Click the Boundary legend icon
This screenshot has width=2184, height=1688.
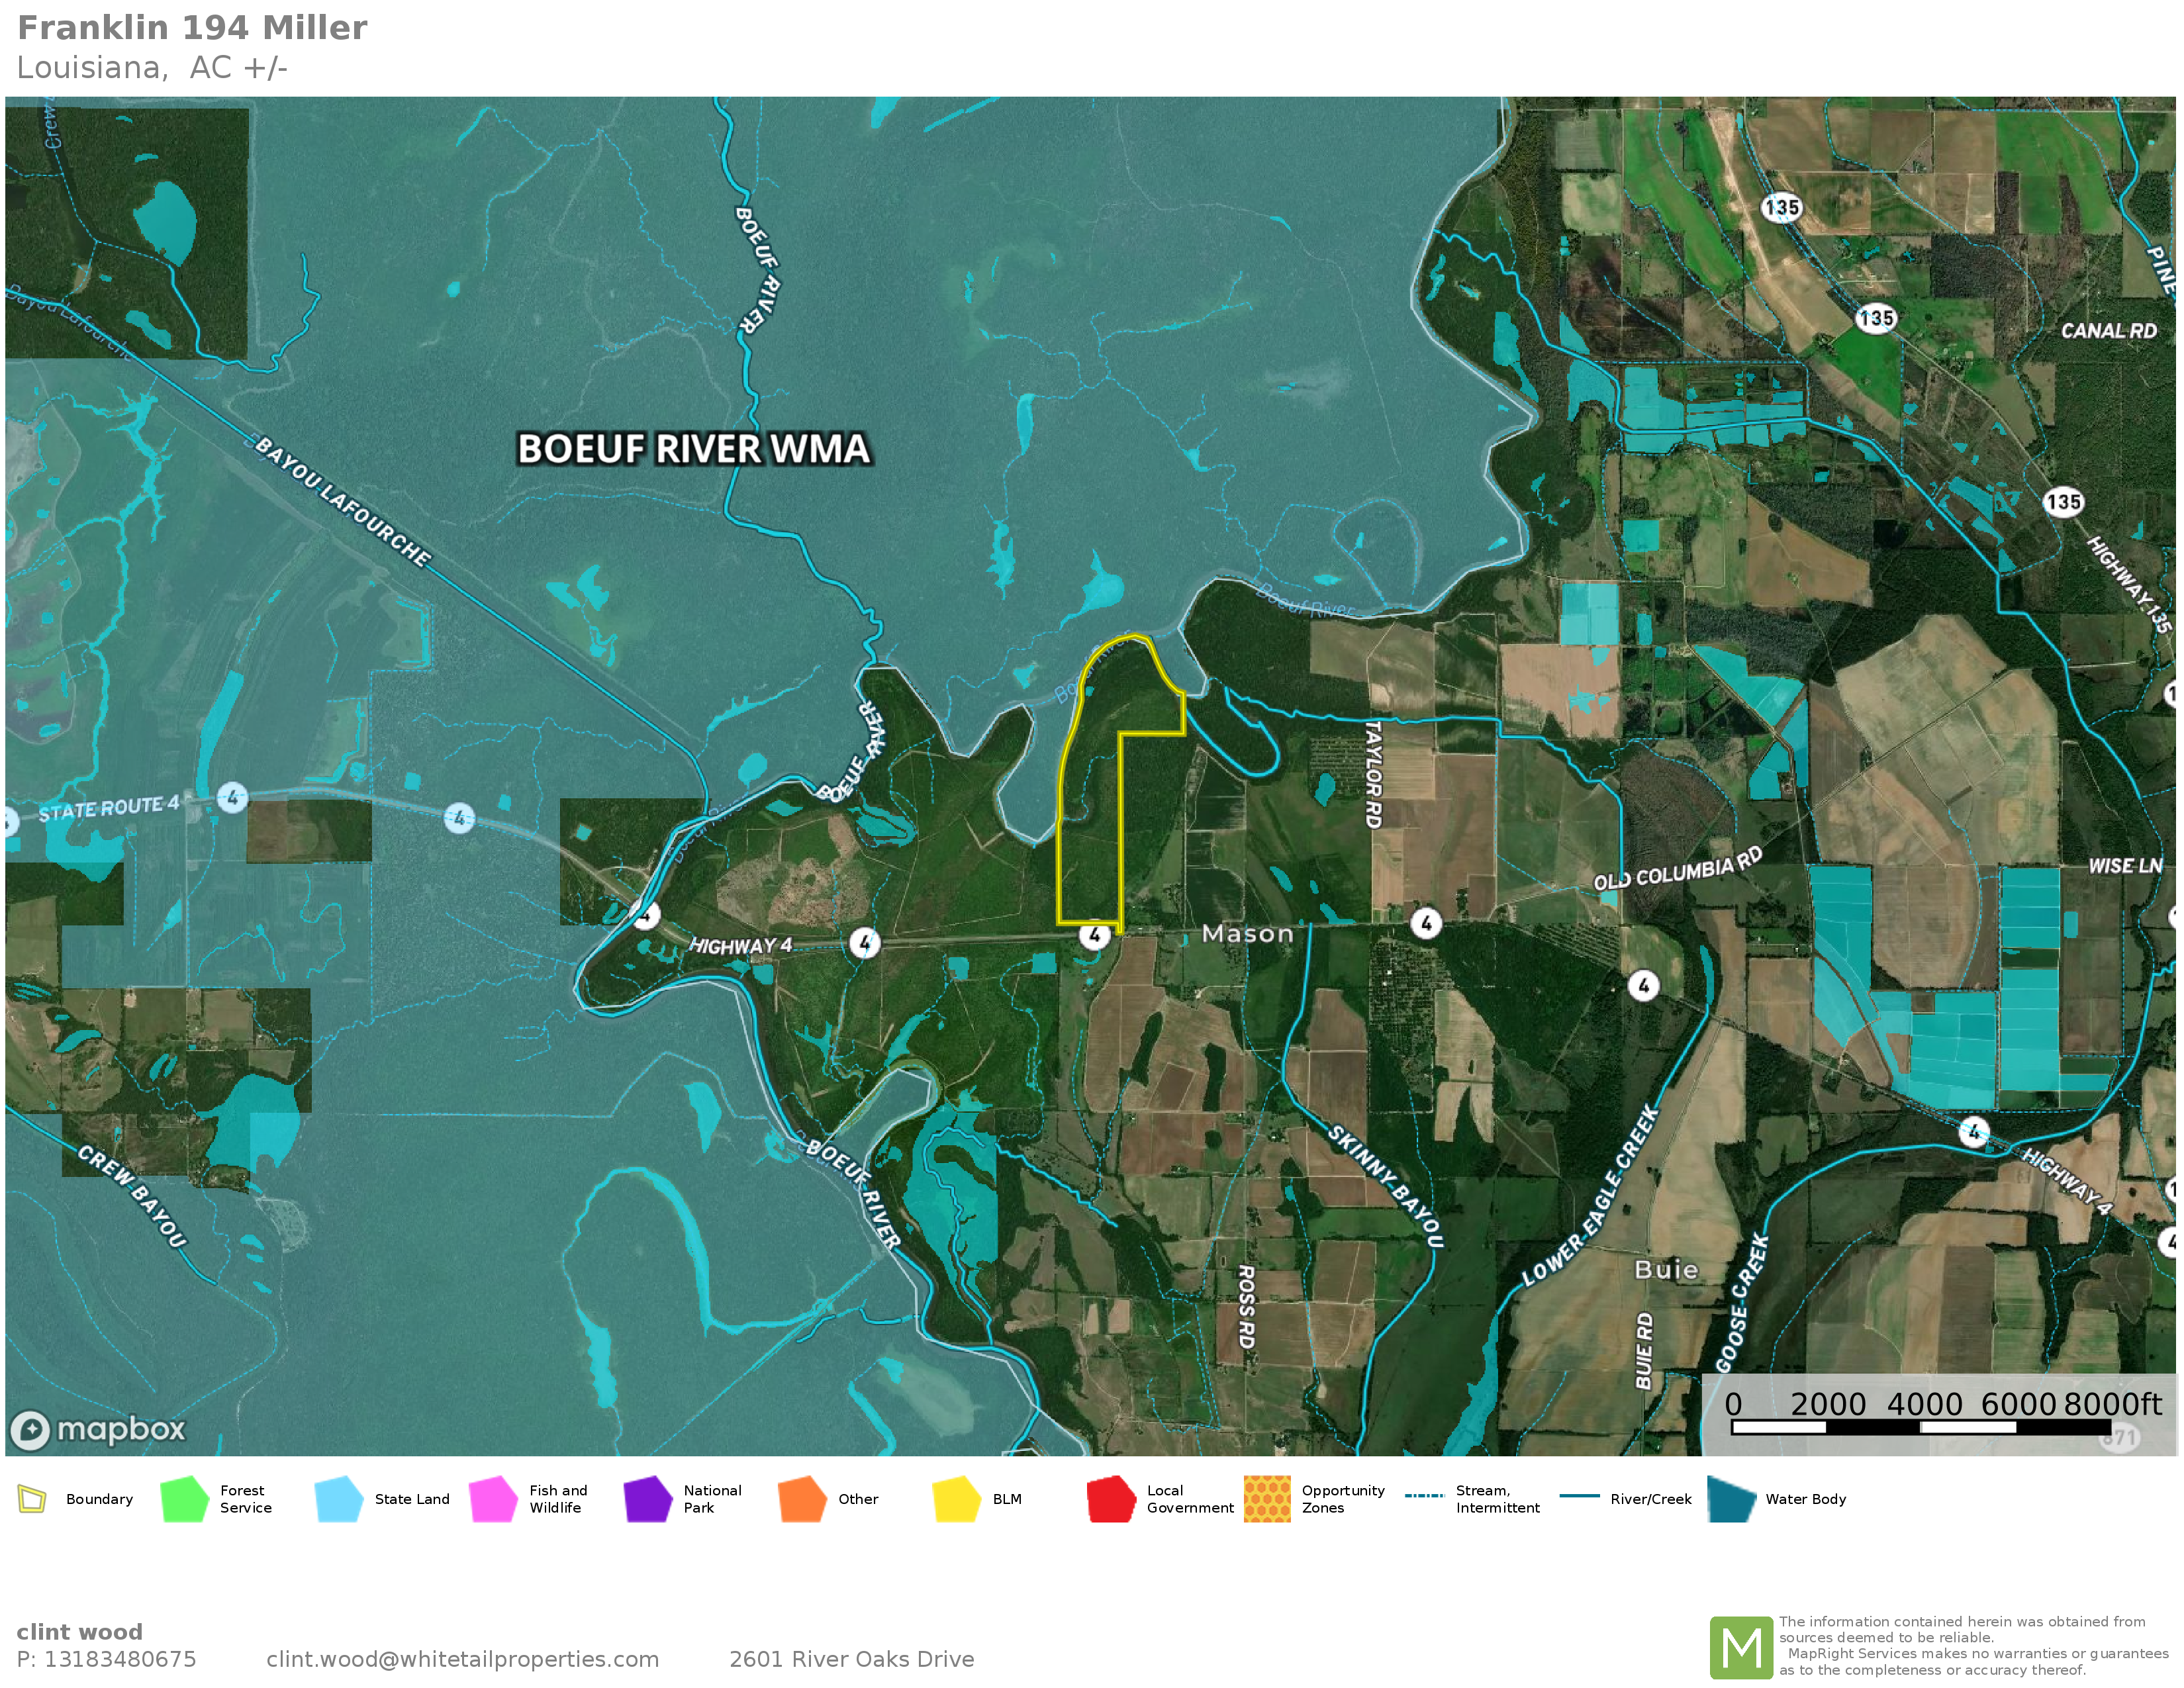32,1498
